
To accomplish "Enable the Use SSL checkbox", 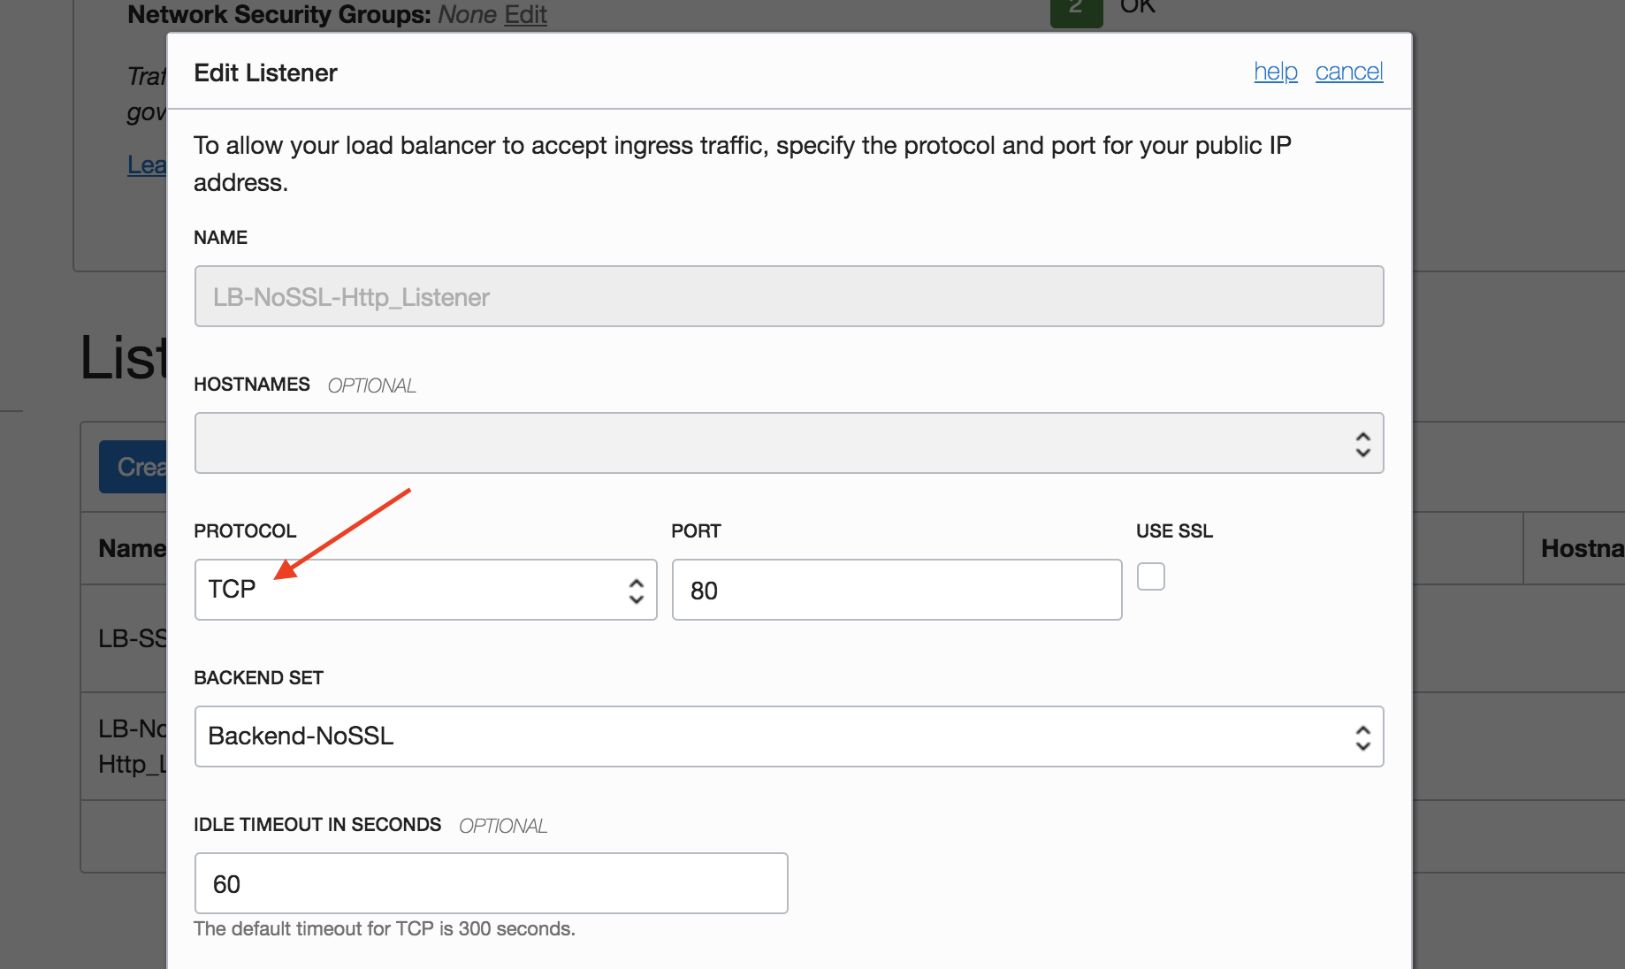I will (1150, 576).
